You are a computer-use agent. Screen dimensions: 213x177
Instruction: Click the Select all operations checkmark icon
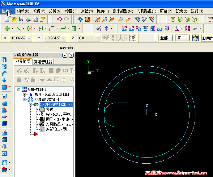[19, 71]
